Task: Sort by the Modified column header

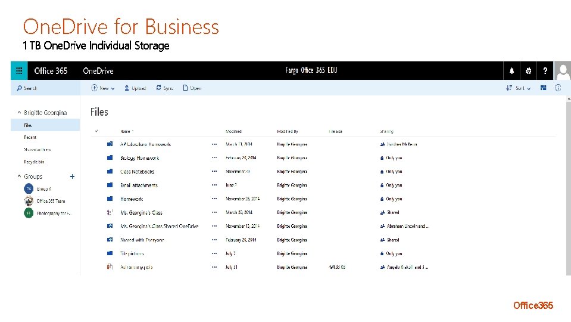Action: 233,131
